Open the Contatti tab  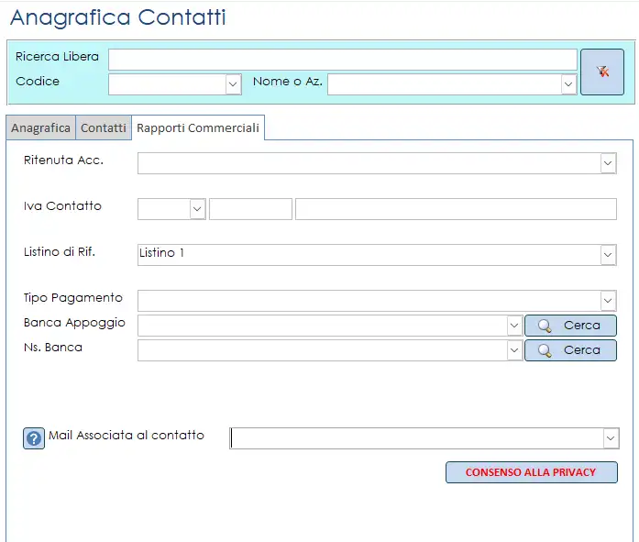click(x=104, y=128)
